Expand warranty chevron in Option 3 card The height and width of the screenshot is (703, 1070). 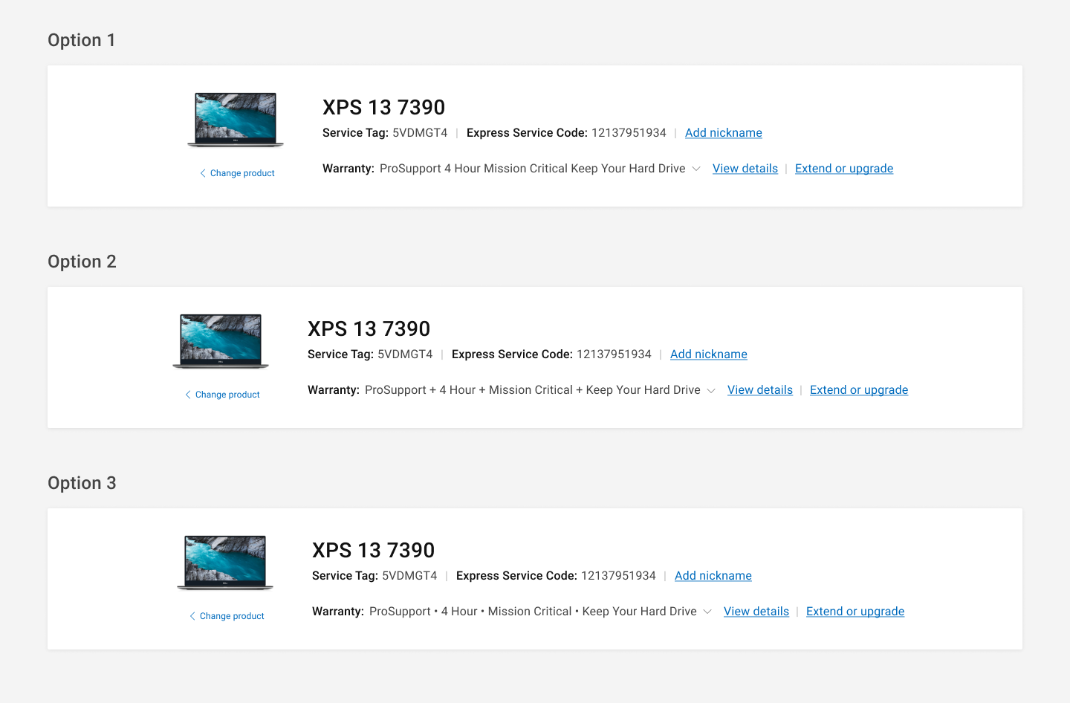707,612
